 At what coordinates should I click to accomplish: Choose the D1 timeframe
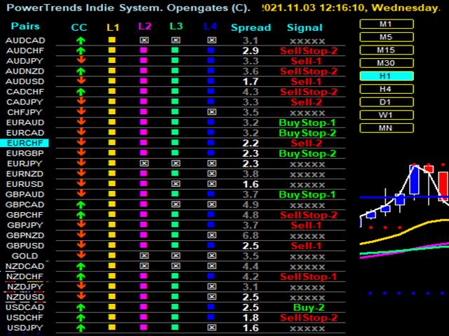387,102
